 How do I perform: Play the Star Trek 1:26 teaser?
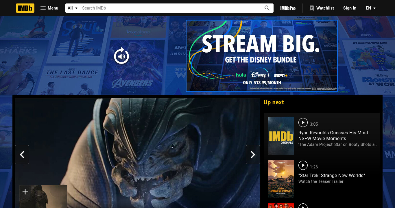[303, 165]
